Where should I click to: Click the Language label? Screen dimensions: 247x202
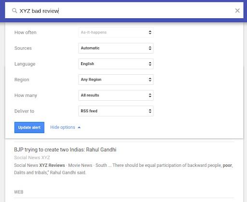point(25,64)
